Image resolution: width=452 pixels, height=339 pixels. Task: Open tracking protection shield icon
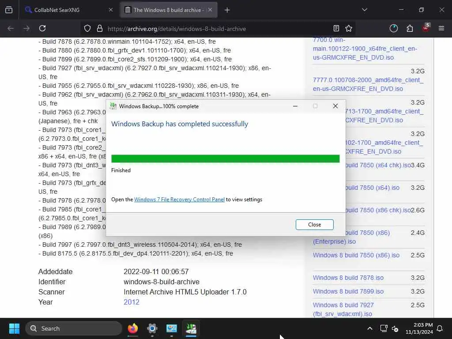tap(87, 28)
